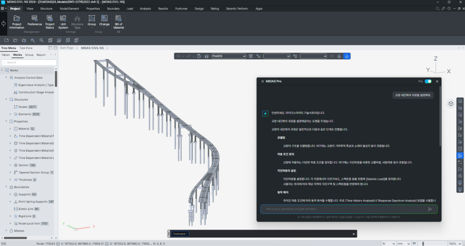Click the help question mark icon
465x246 pixels.
point(449,9)
